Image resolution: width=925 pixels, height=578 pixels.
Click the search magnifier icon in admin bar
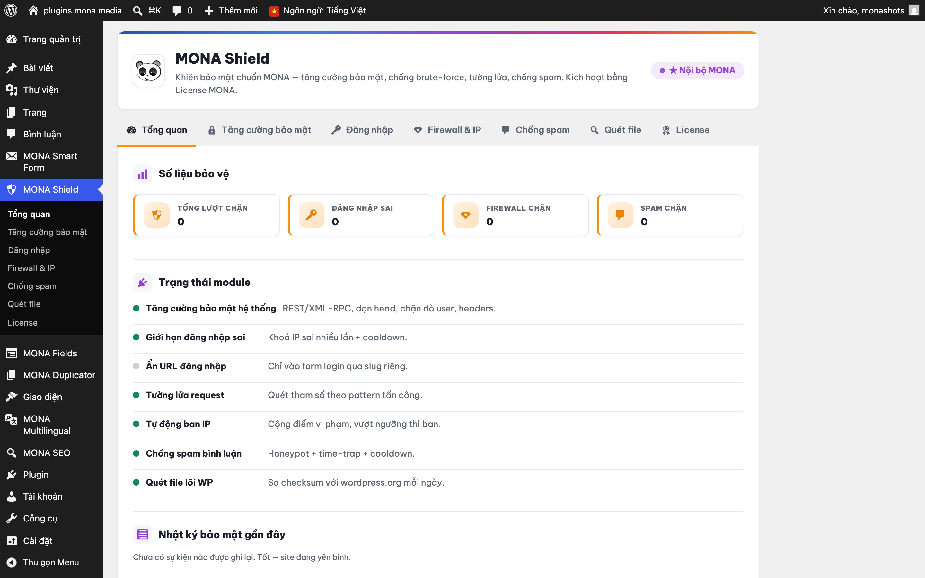coord(137,11)
